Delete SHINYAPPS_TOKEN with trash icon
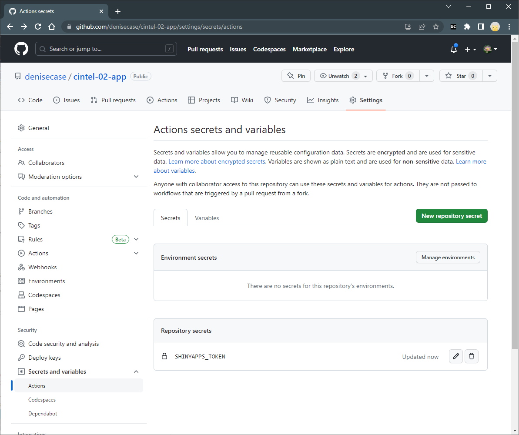 tap(472, 356)
